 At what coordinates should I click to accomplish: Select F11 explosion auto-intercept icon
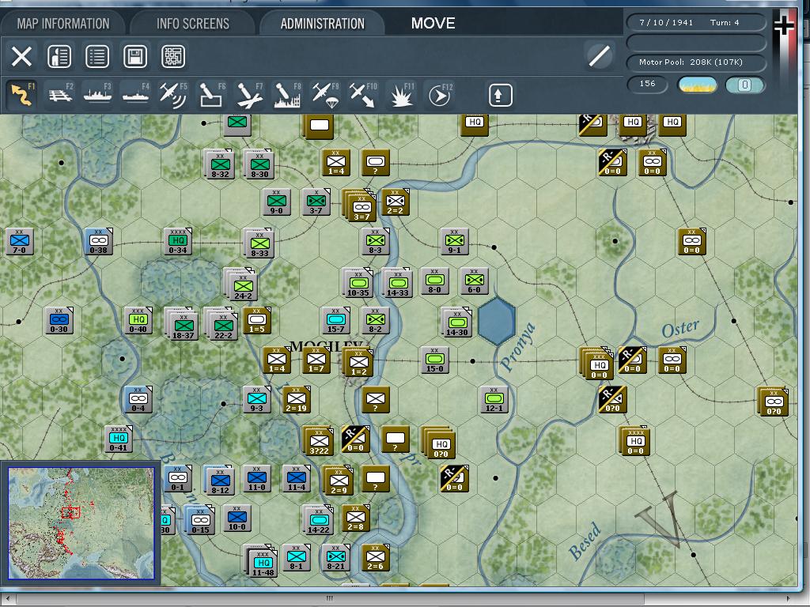(401, 95)
